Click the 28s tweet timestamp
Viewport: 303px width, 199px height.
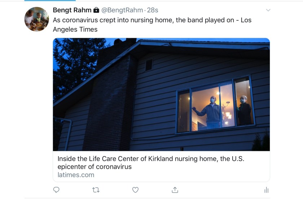[153, 10]
